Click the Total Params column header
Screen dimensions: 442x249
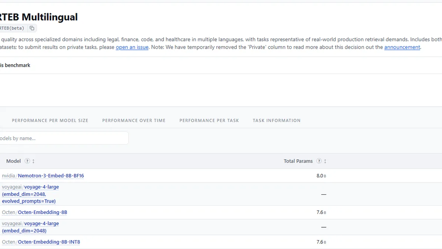[x=298, y=161]
